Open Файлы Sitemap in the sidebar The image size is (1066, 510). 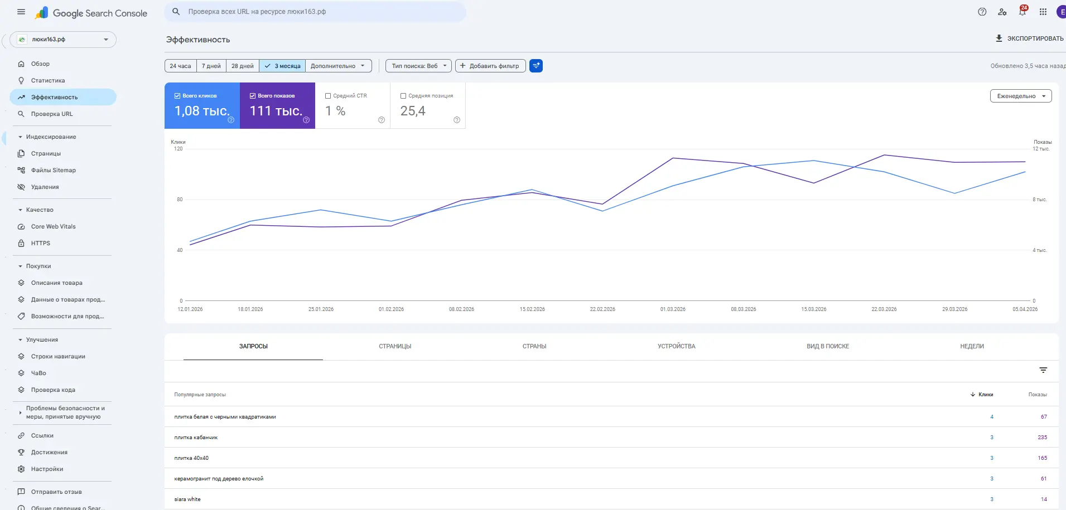tap(63, 170)
